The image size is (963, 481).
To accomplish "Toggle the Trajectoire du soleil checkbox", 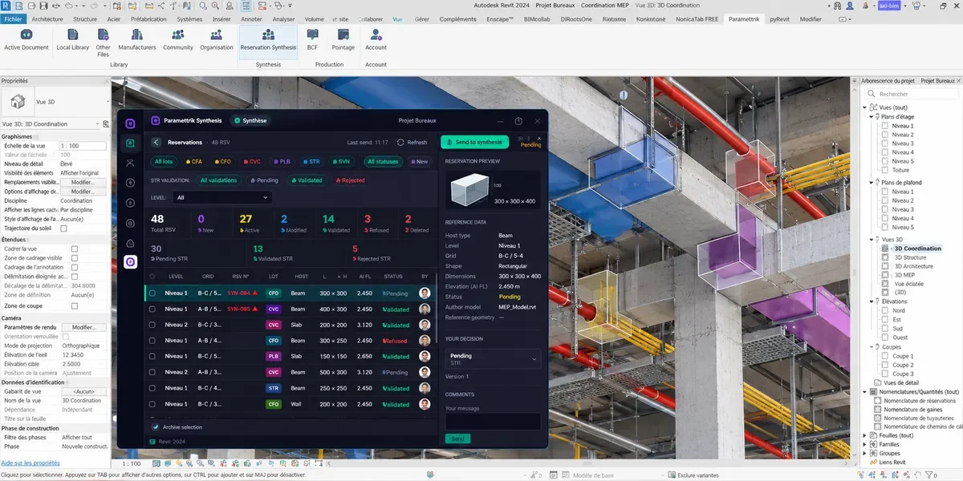I will [64, 228].
